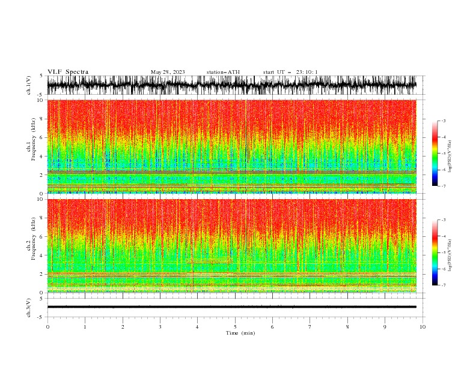The image size is (476, 367).
Task: Click time-axis tick label "4"
Action: tap(197, 327)
